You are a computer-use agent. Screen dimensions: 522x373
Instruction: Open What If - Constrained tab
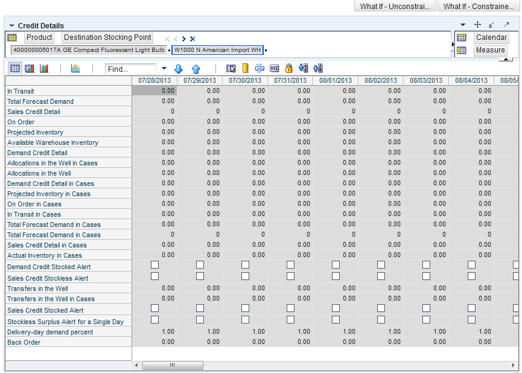(x=478, y=6)
